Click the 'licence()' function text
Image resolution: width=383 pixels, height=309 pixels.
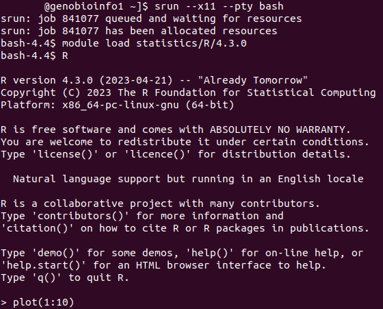[x=157, y=154]
